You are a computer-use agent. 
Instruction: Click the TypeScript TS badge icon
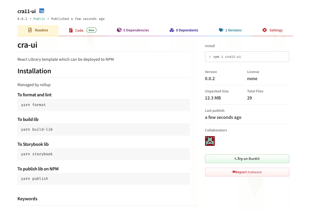[x=42, y=11]
